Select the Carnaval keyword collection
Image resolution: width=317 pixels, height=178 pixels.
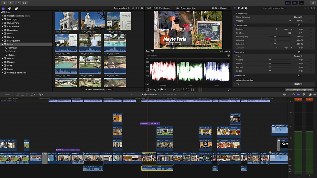point(12,48)
